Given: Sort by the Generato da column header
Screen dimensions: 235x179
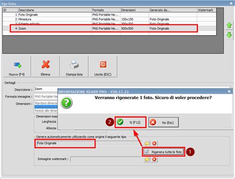Looking at the screenshot, I should 173,10.
